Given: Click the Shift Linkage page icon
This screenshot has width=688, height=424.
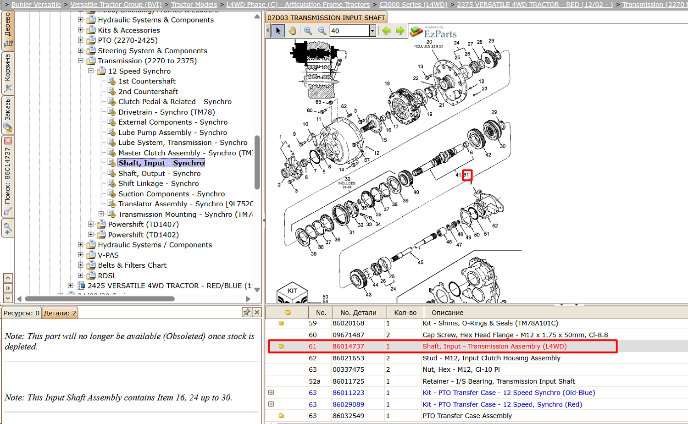Looking at the screenshot, I should [x=111, y=183].
